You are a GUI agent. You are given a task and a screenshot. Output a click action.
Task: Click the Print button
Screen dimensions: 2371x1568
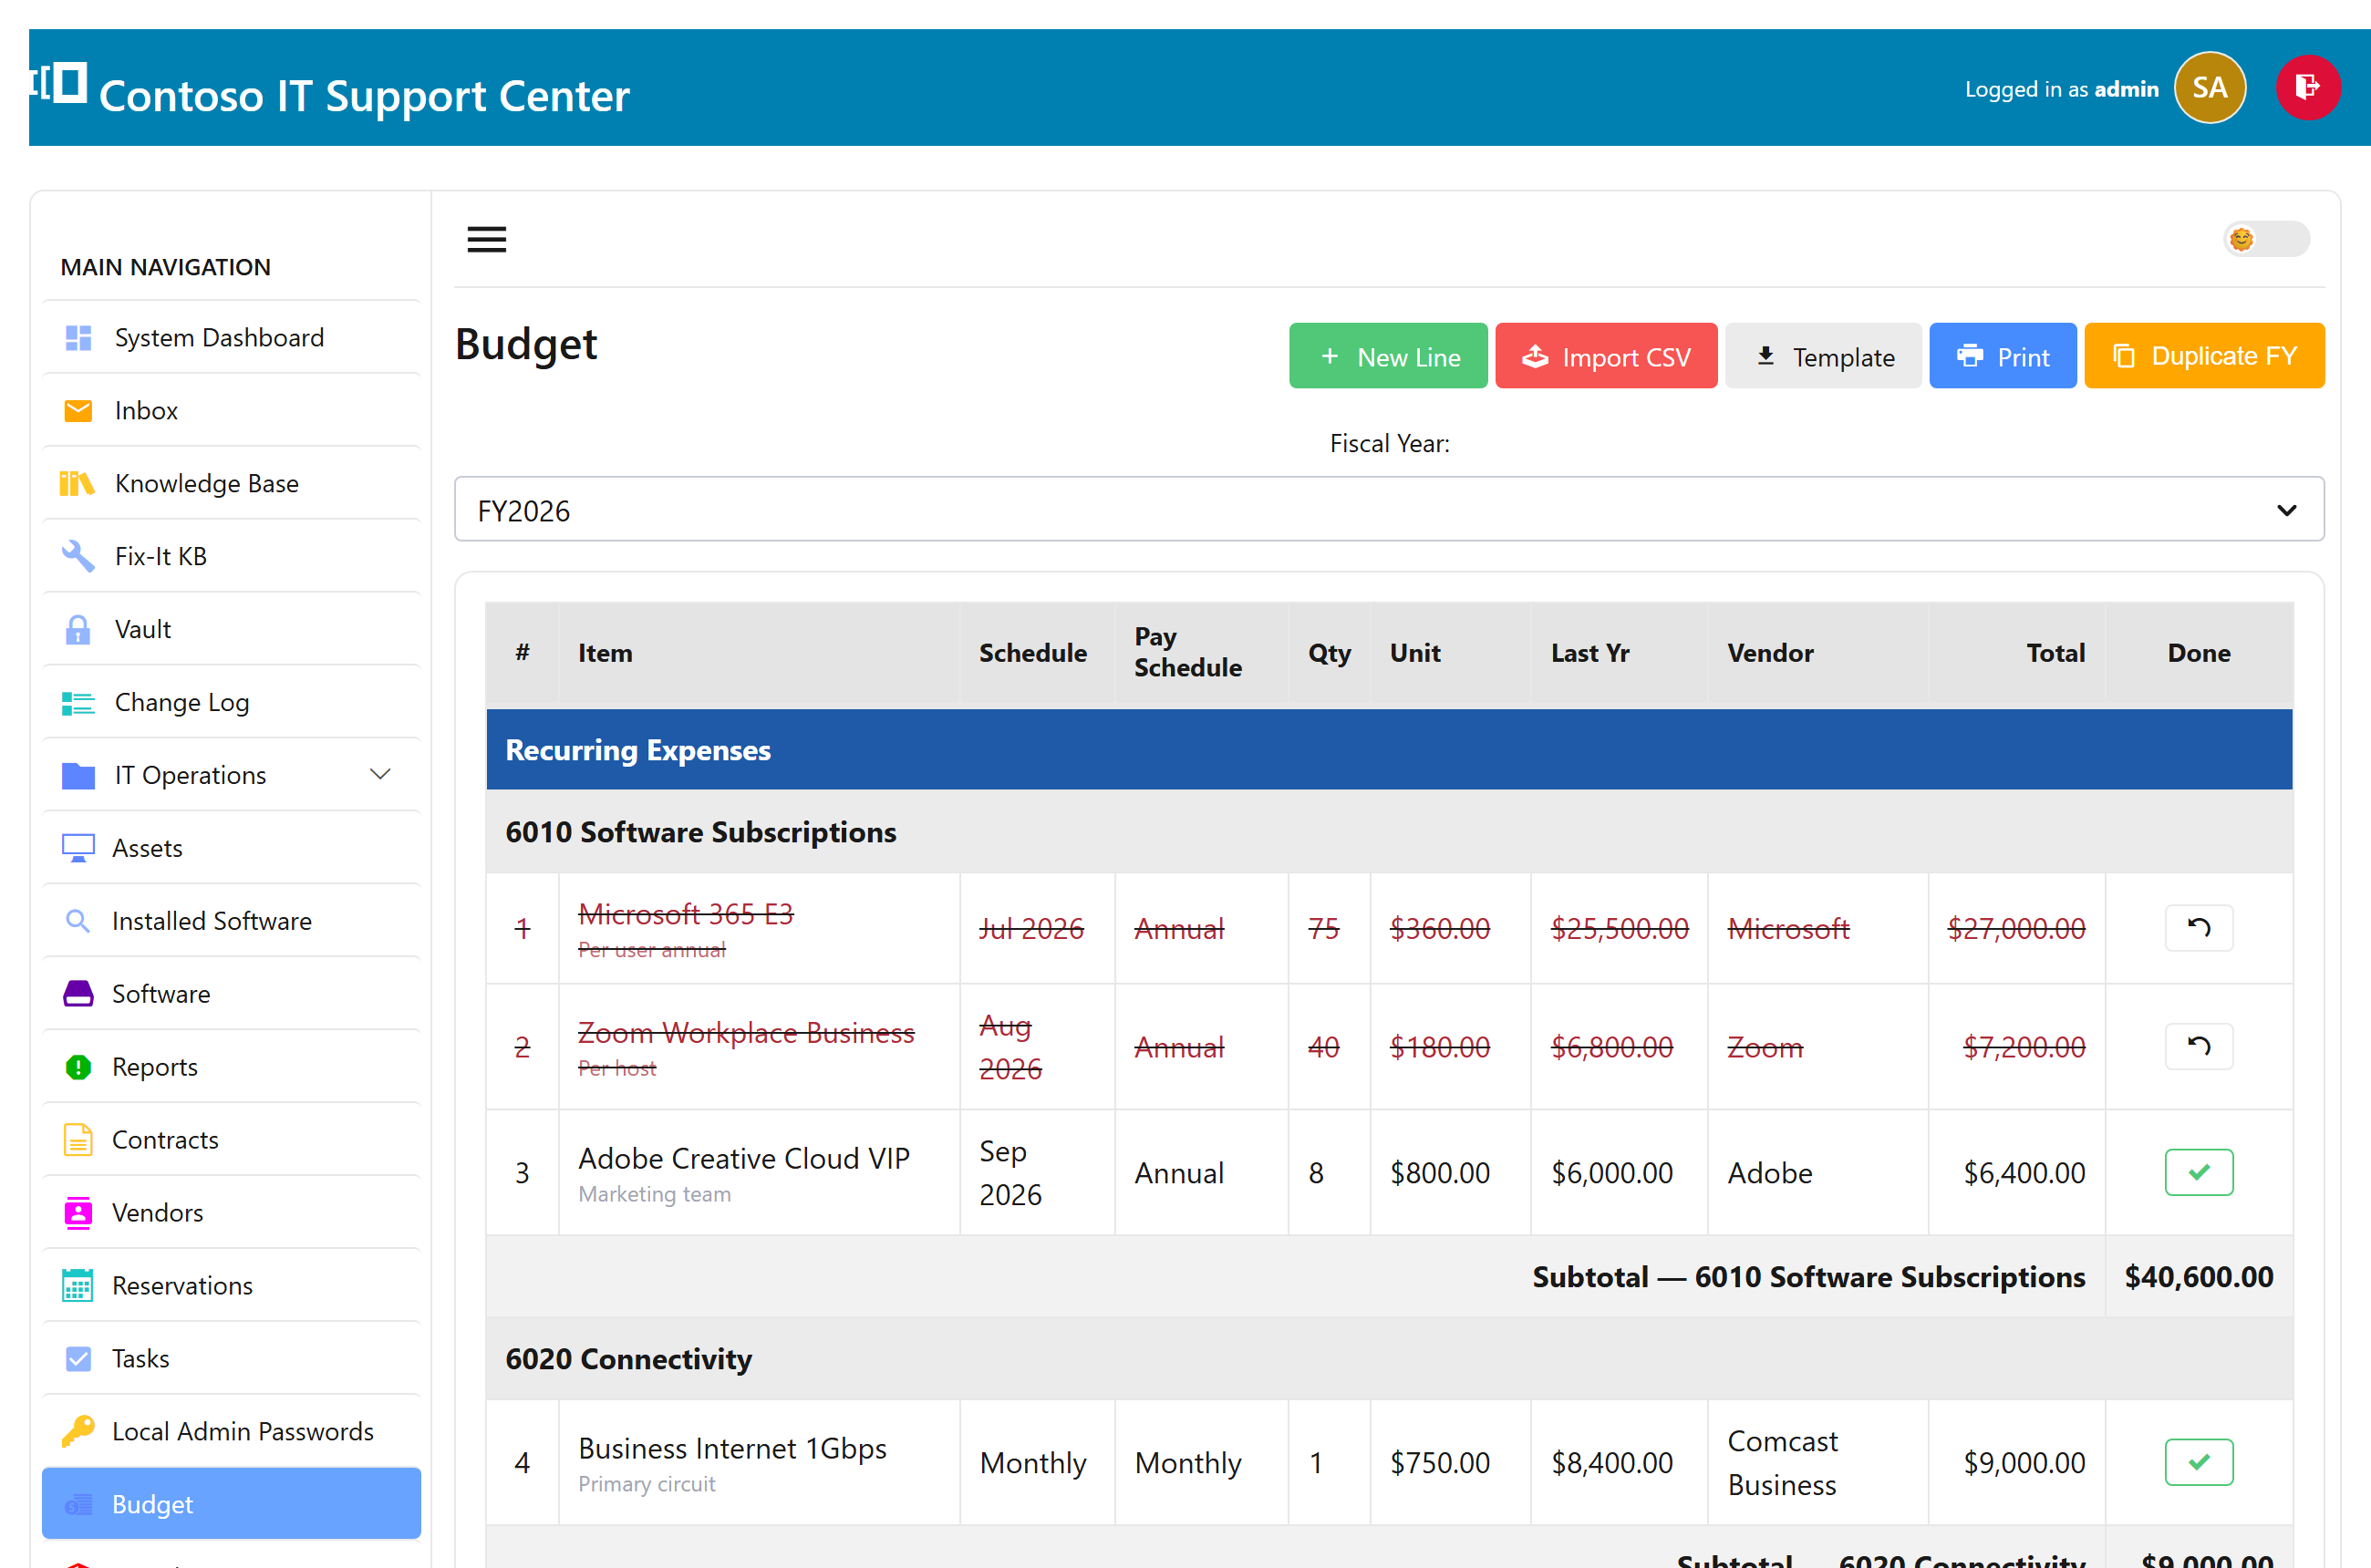[2003, 357]
